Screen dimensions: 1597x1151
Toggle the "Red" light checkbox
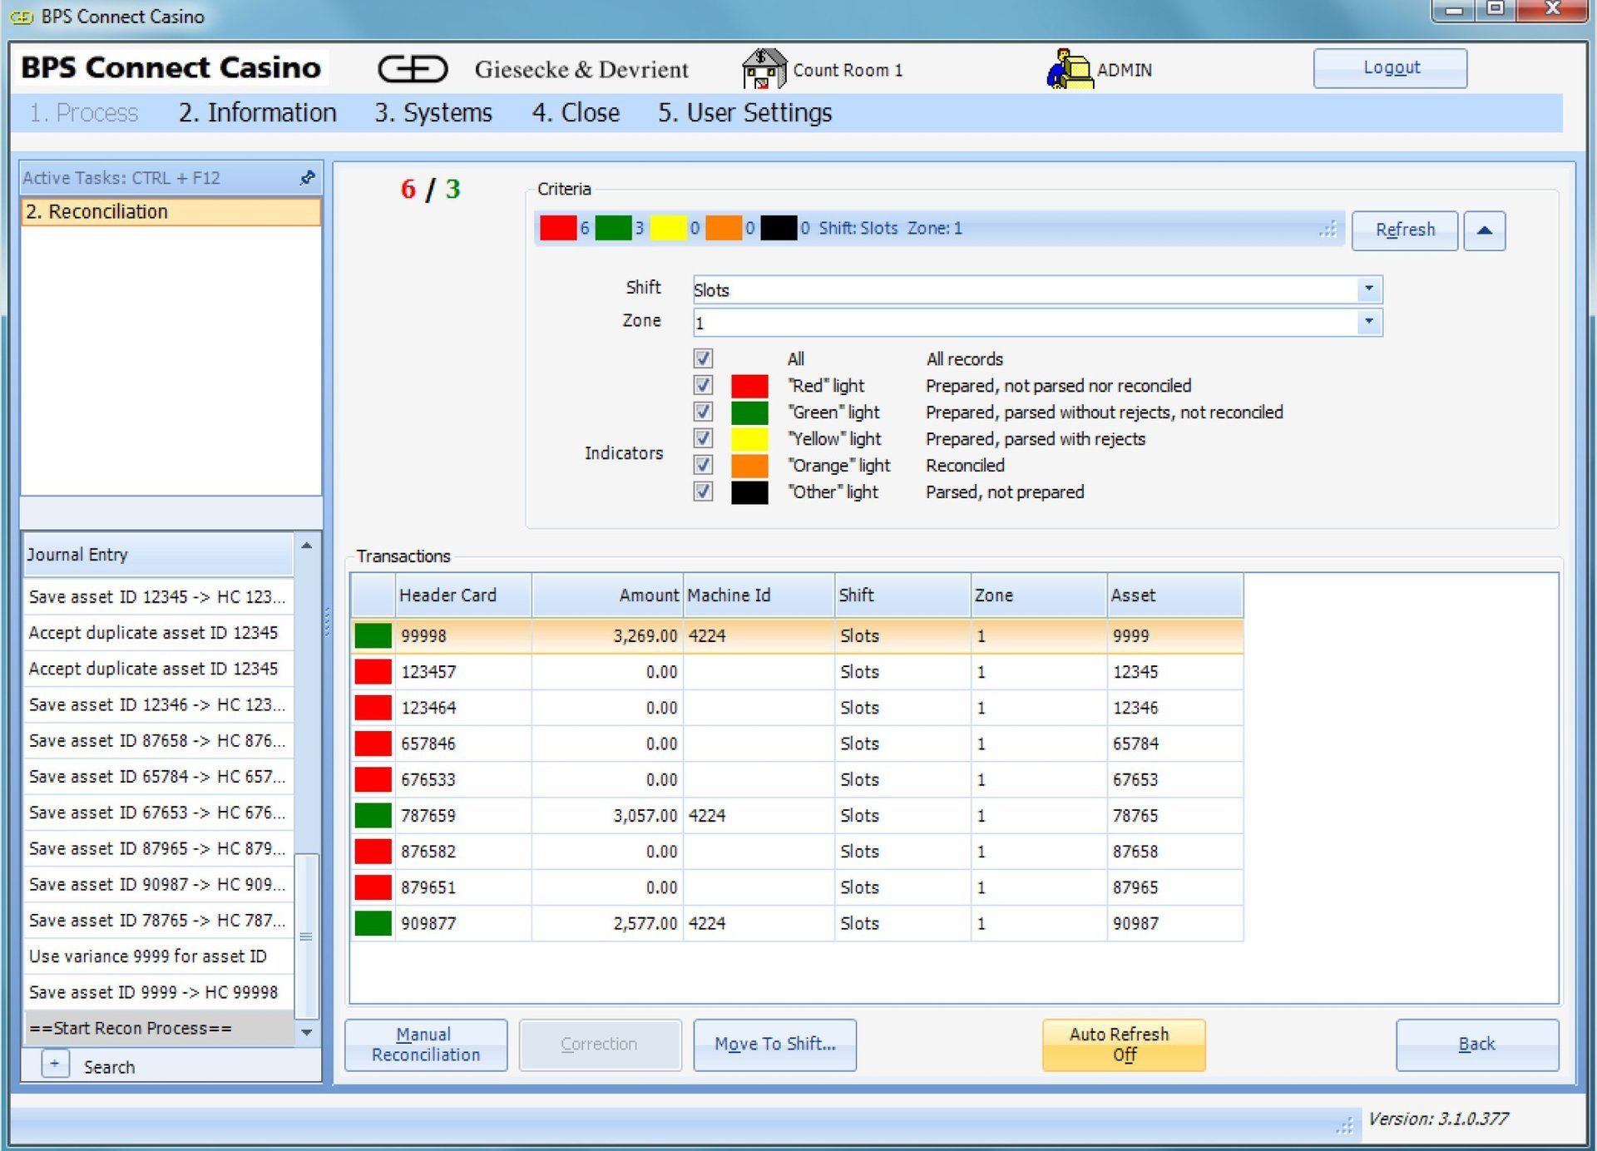703,385
